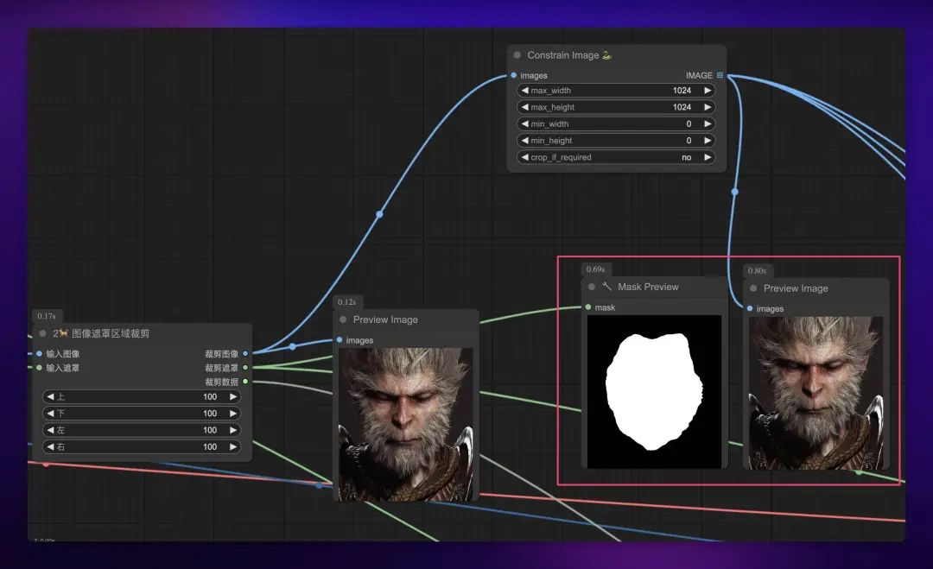Decrease the 下 value with left arrow

pos(51,414)
